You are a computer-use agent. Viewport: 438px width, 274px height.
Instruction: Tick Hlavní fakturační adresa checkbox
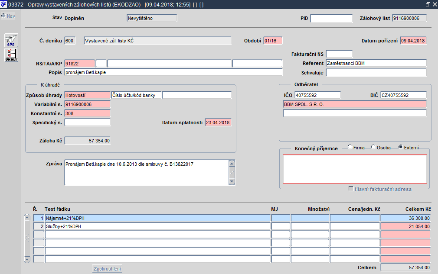[x=351, y=189]
